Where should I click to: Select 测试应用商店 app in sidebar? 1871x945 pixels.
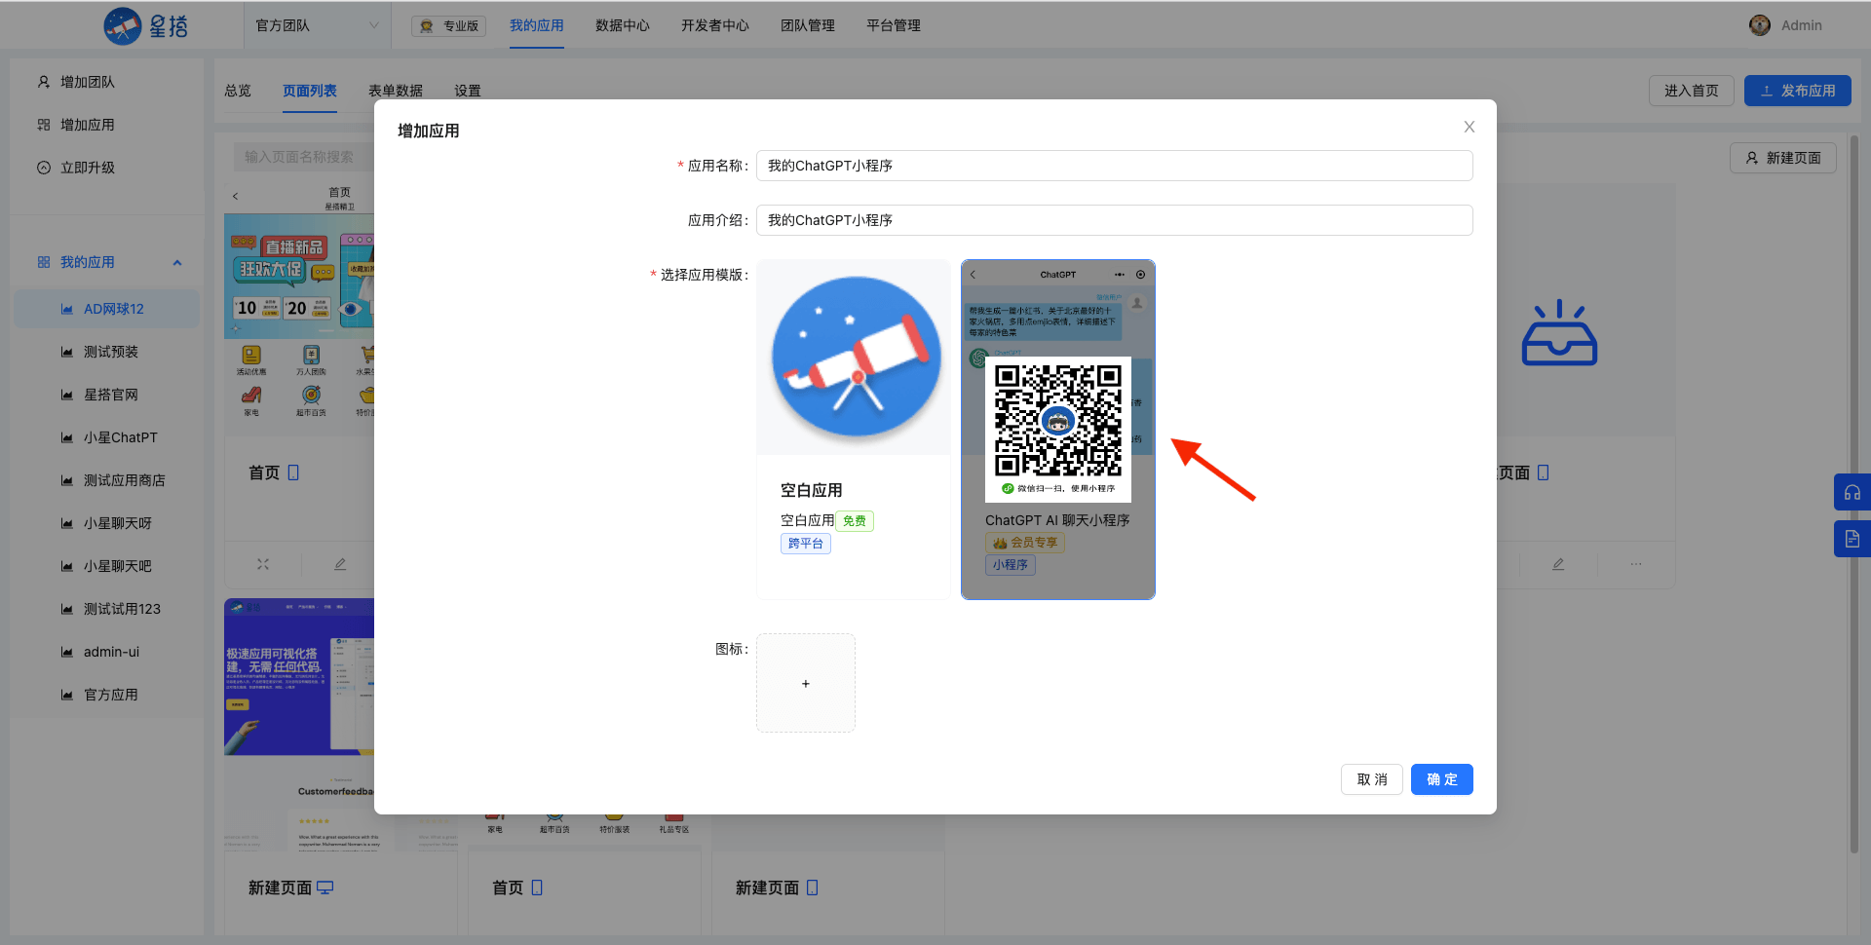click(x=107, y=480)
